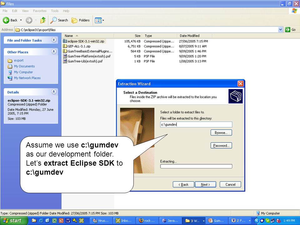This screenshot has height=225, width=300.
Task: Collapse the Details panel
Action: 54,92
